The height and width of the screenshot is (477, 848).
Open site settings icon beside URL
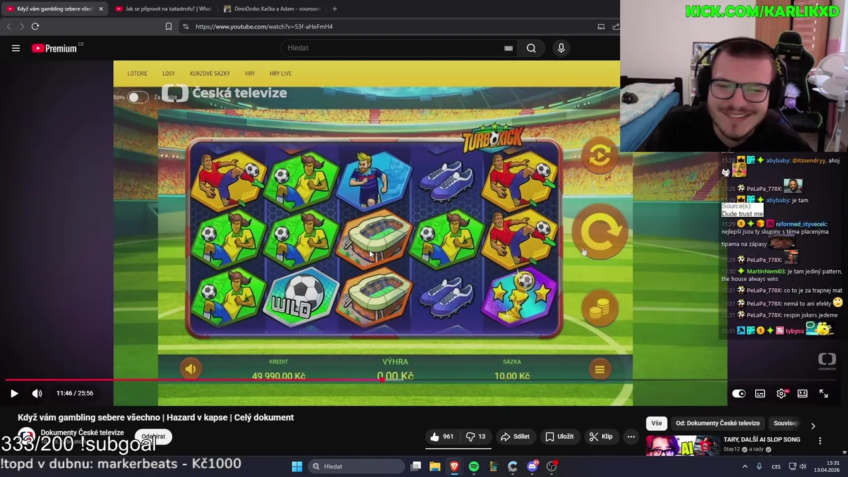point(185,26)
